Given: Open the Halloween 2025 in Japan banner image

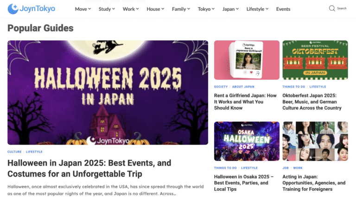Looking at the screenshot, I should pos(108,92).
